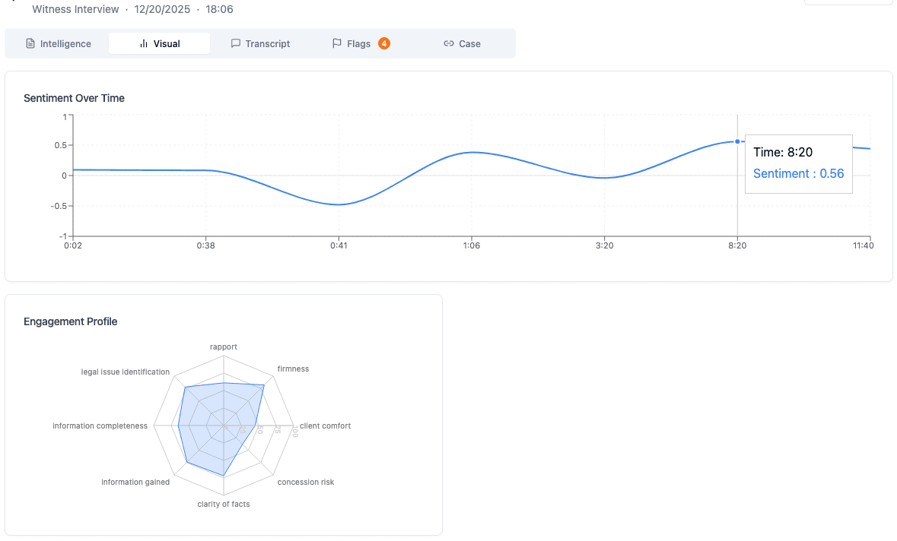Click the clarity of facts radar label
Image resolution: width=897 pixels, height=541 pixels.
click(x=223, y=503)
